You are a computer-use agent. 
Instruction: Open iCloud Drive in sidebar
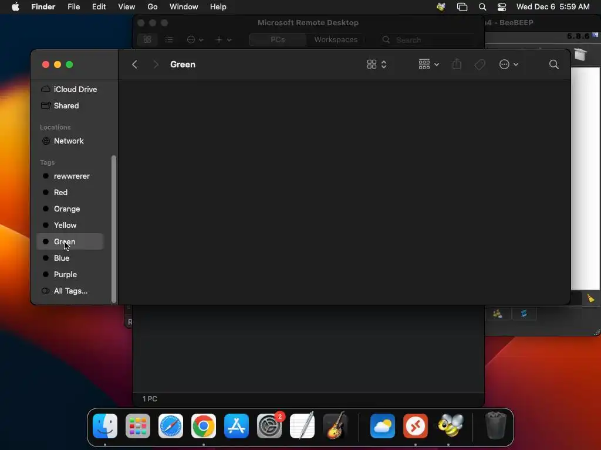(70, 89)
